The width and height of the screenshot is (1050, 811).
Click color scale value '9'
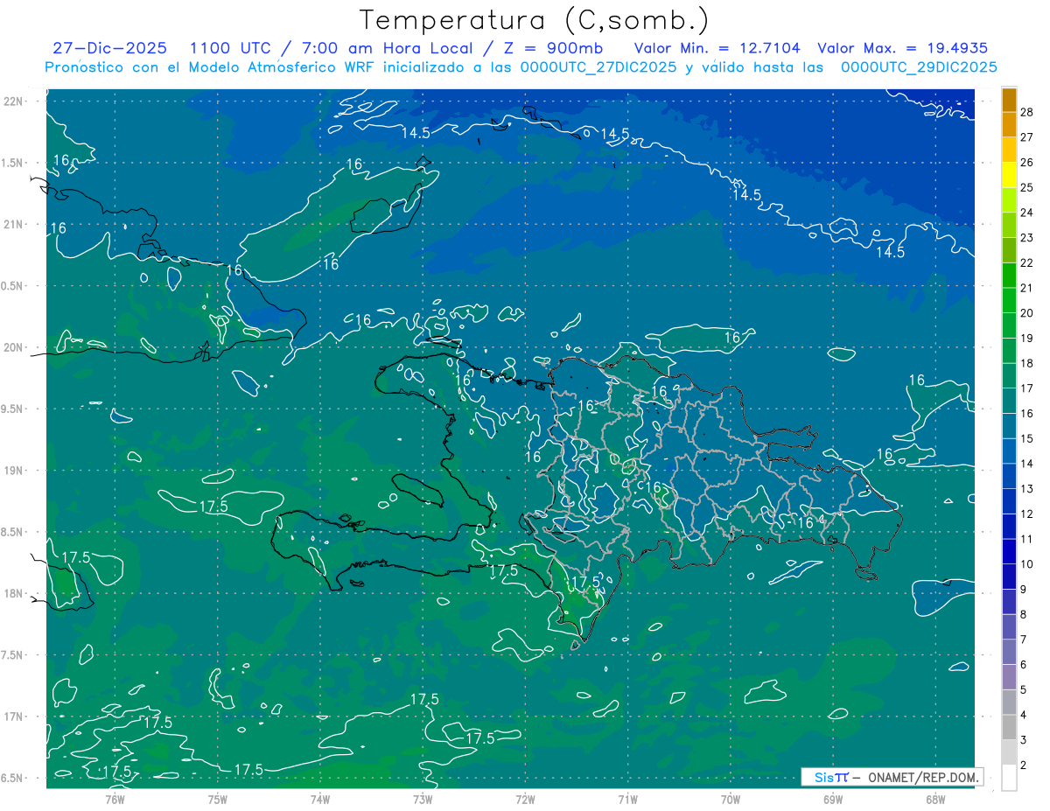(x=1025, y=590)
